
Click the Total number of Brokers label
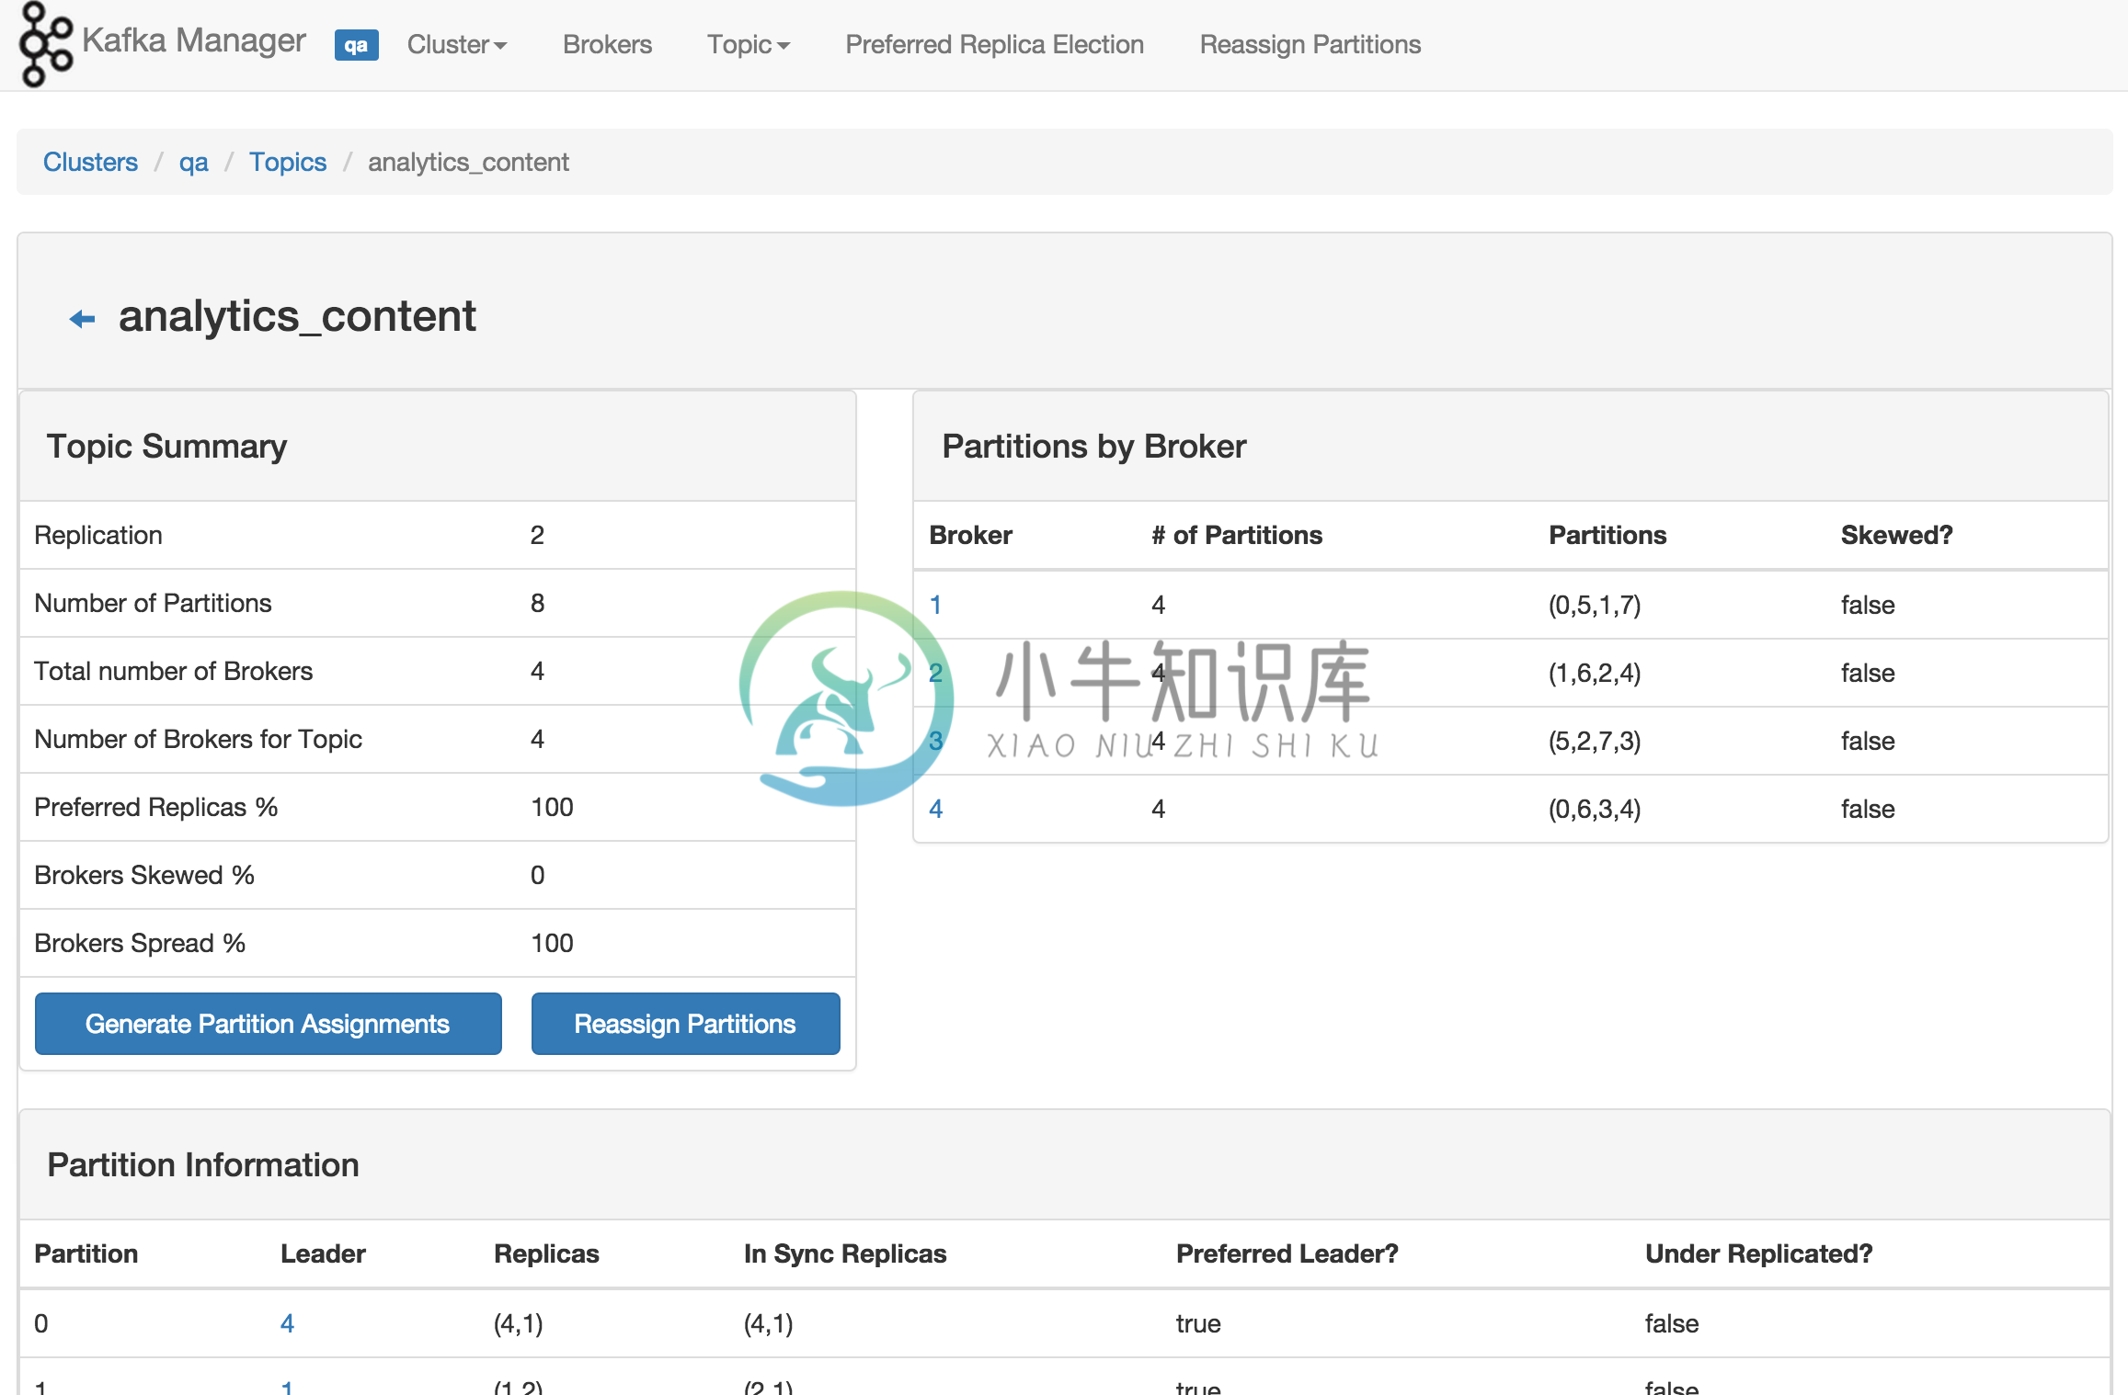[x=173, y=671]
